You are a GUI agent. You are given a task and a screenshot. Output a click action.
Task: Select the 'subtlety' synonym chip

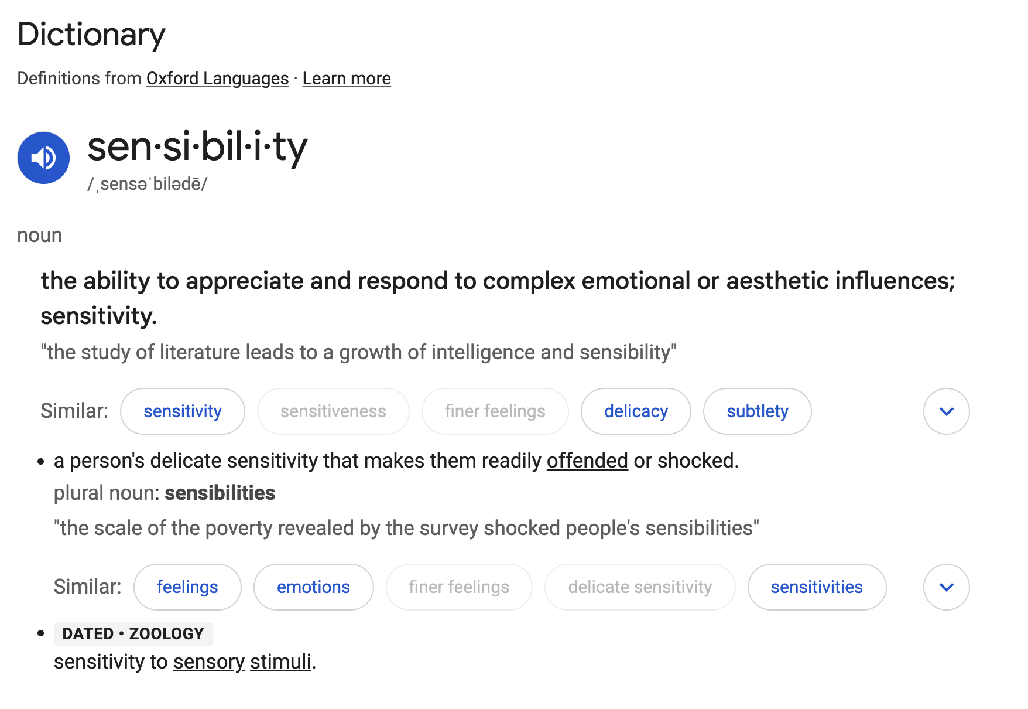(x=757, y=411)
